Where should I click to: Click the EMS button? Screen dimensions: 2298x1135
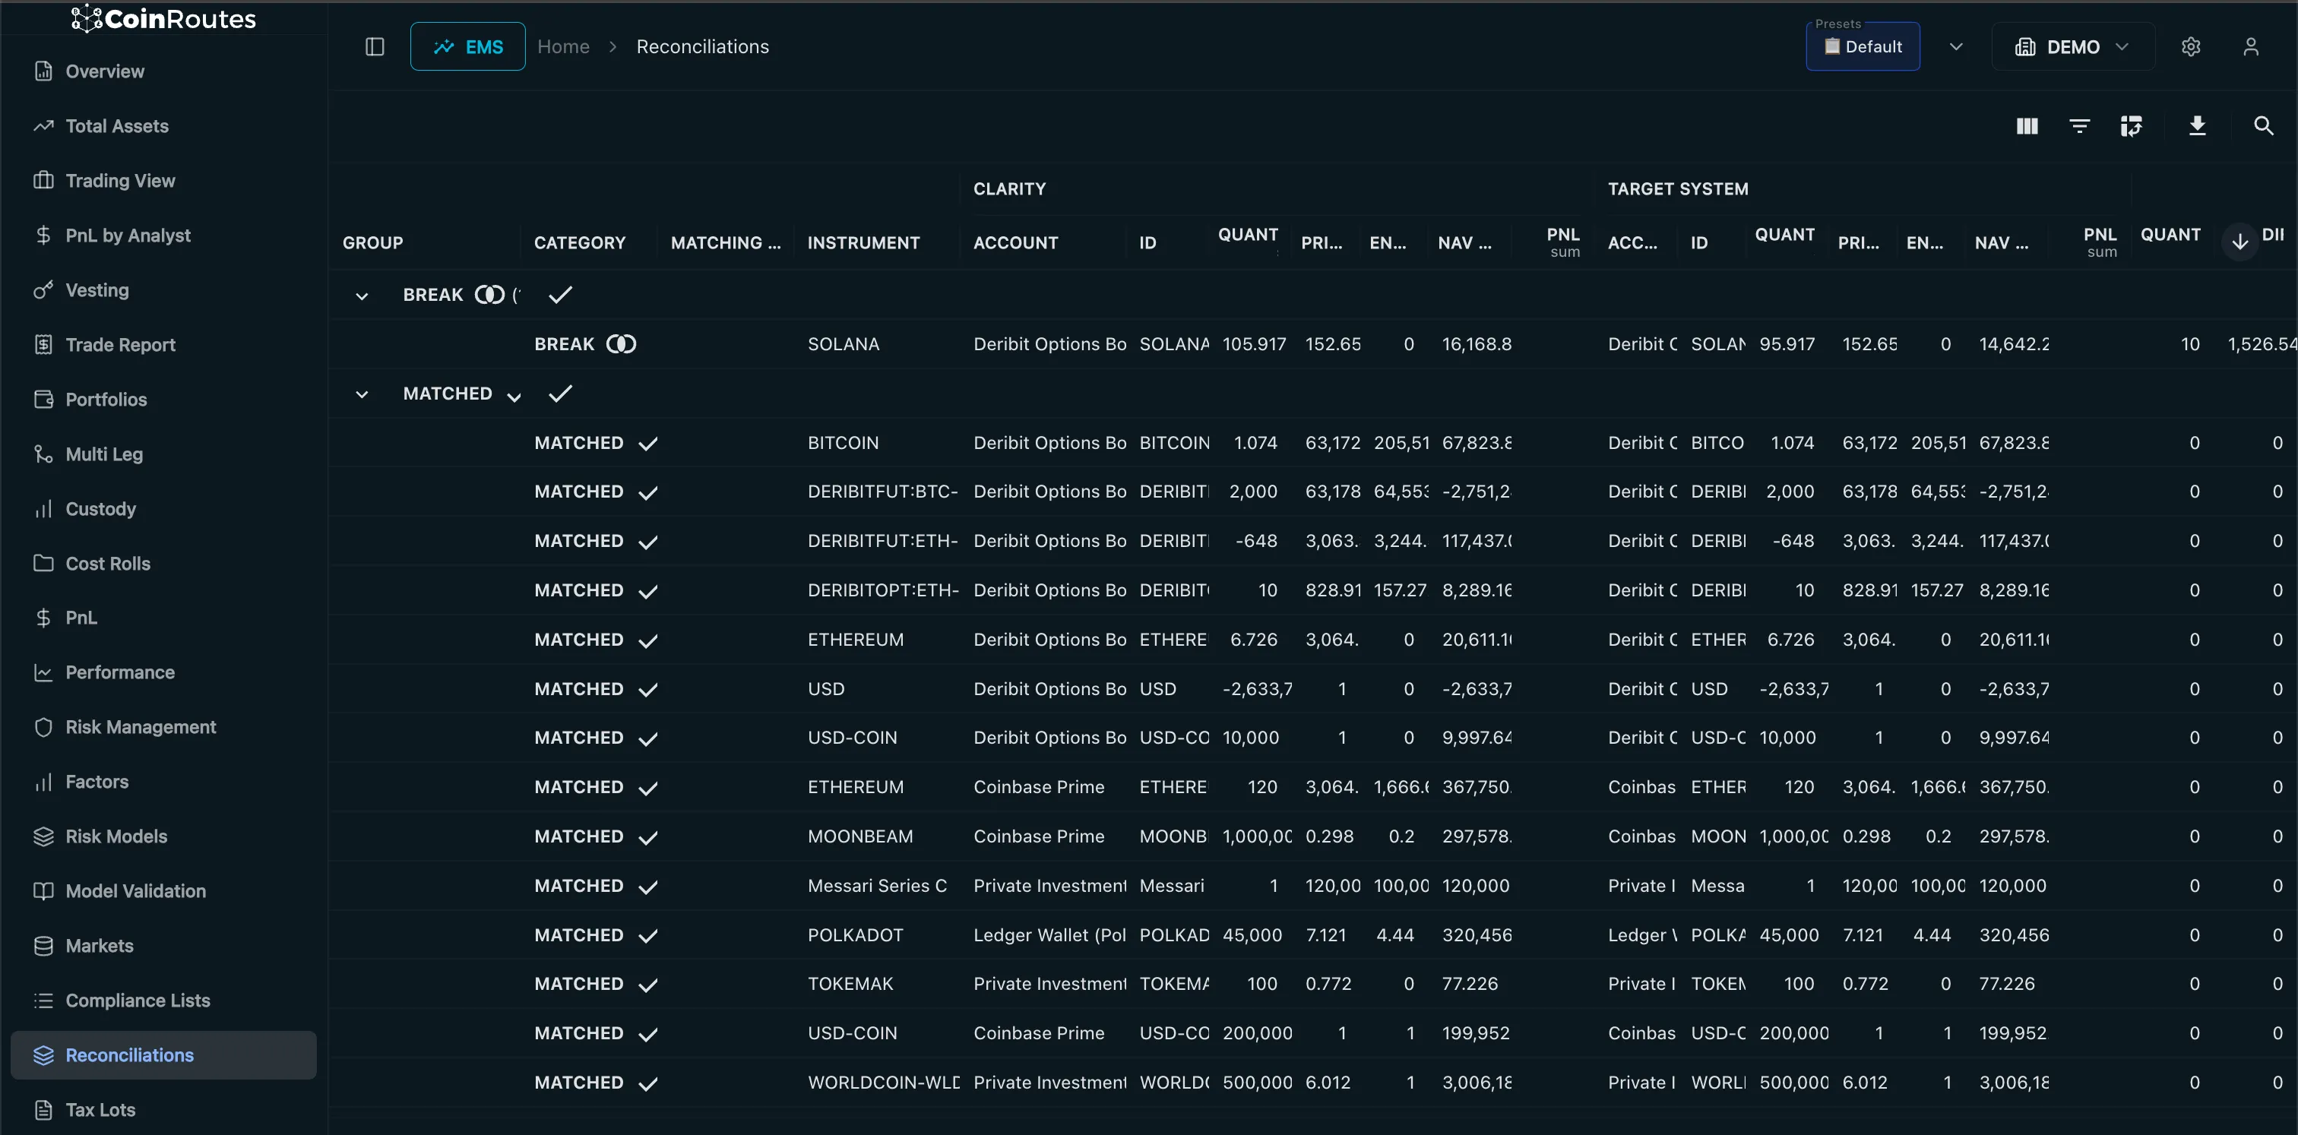point(467,46)
